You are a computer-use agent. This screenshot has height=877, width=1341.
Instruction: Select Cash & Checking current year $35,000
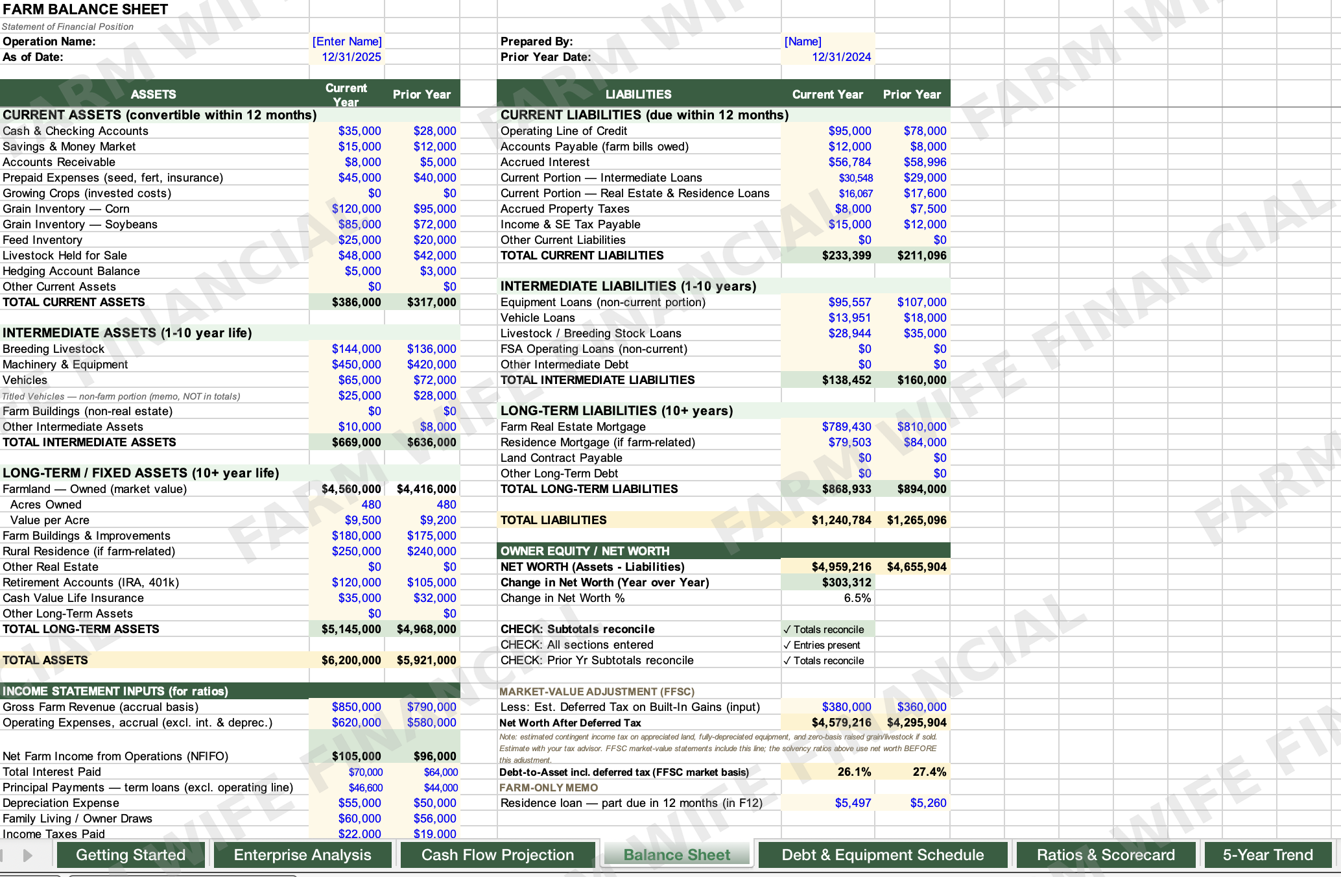347,131
